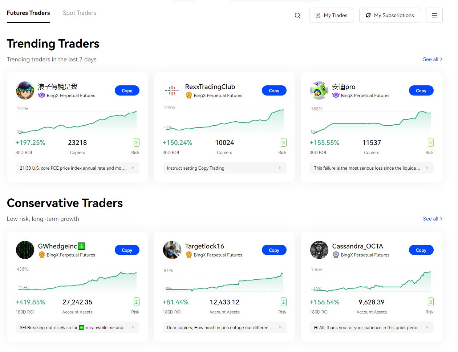Screen dimensions: 458x352
Task: Click the green emoji beside GWhedgeInc name
Action: pos(81,246)
